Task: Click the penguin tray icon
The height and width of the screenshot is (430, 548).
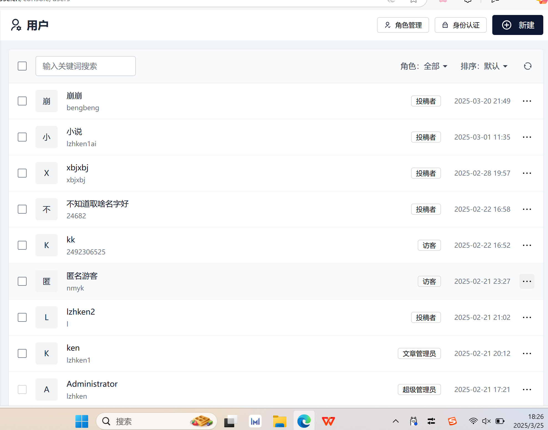Action: pos(414,421)
